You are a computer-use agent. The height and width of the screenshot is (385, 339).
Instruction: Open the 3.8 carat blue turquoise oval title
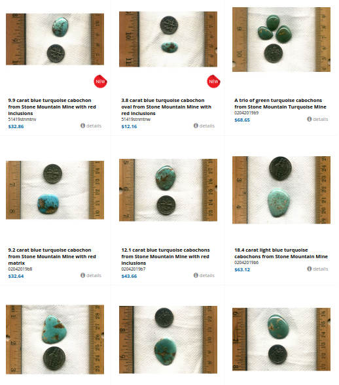pos(166,107)
